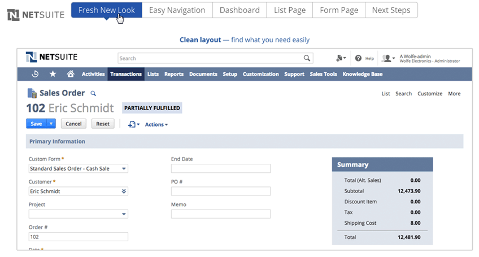Open the Custom Form dropdown
Image resolution: width=479 pixels, height=257 pixels.
124,168
